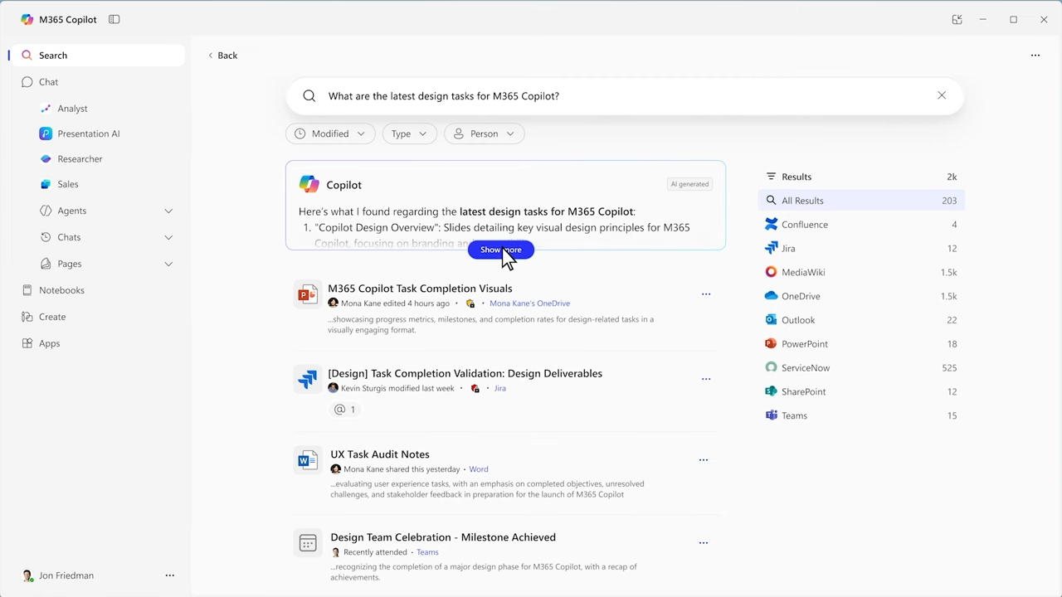The width and height of the screenshot is (1062, 597).
Task: Open the top-right ellipsis menu
Action: (x=1035, y=55)
